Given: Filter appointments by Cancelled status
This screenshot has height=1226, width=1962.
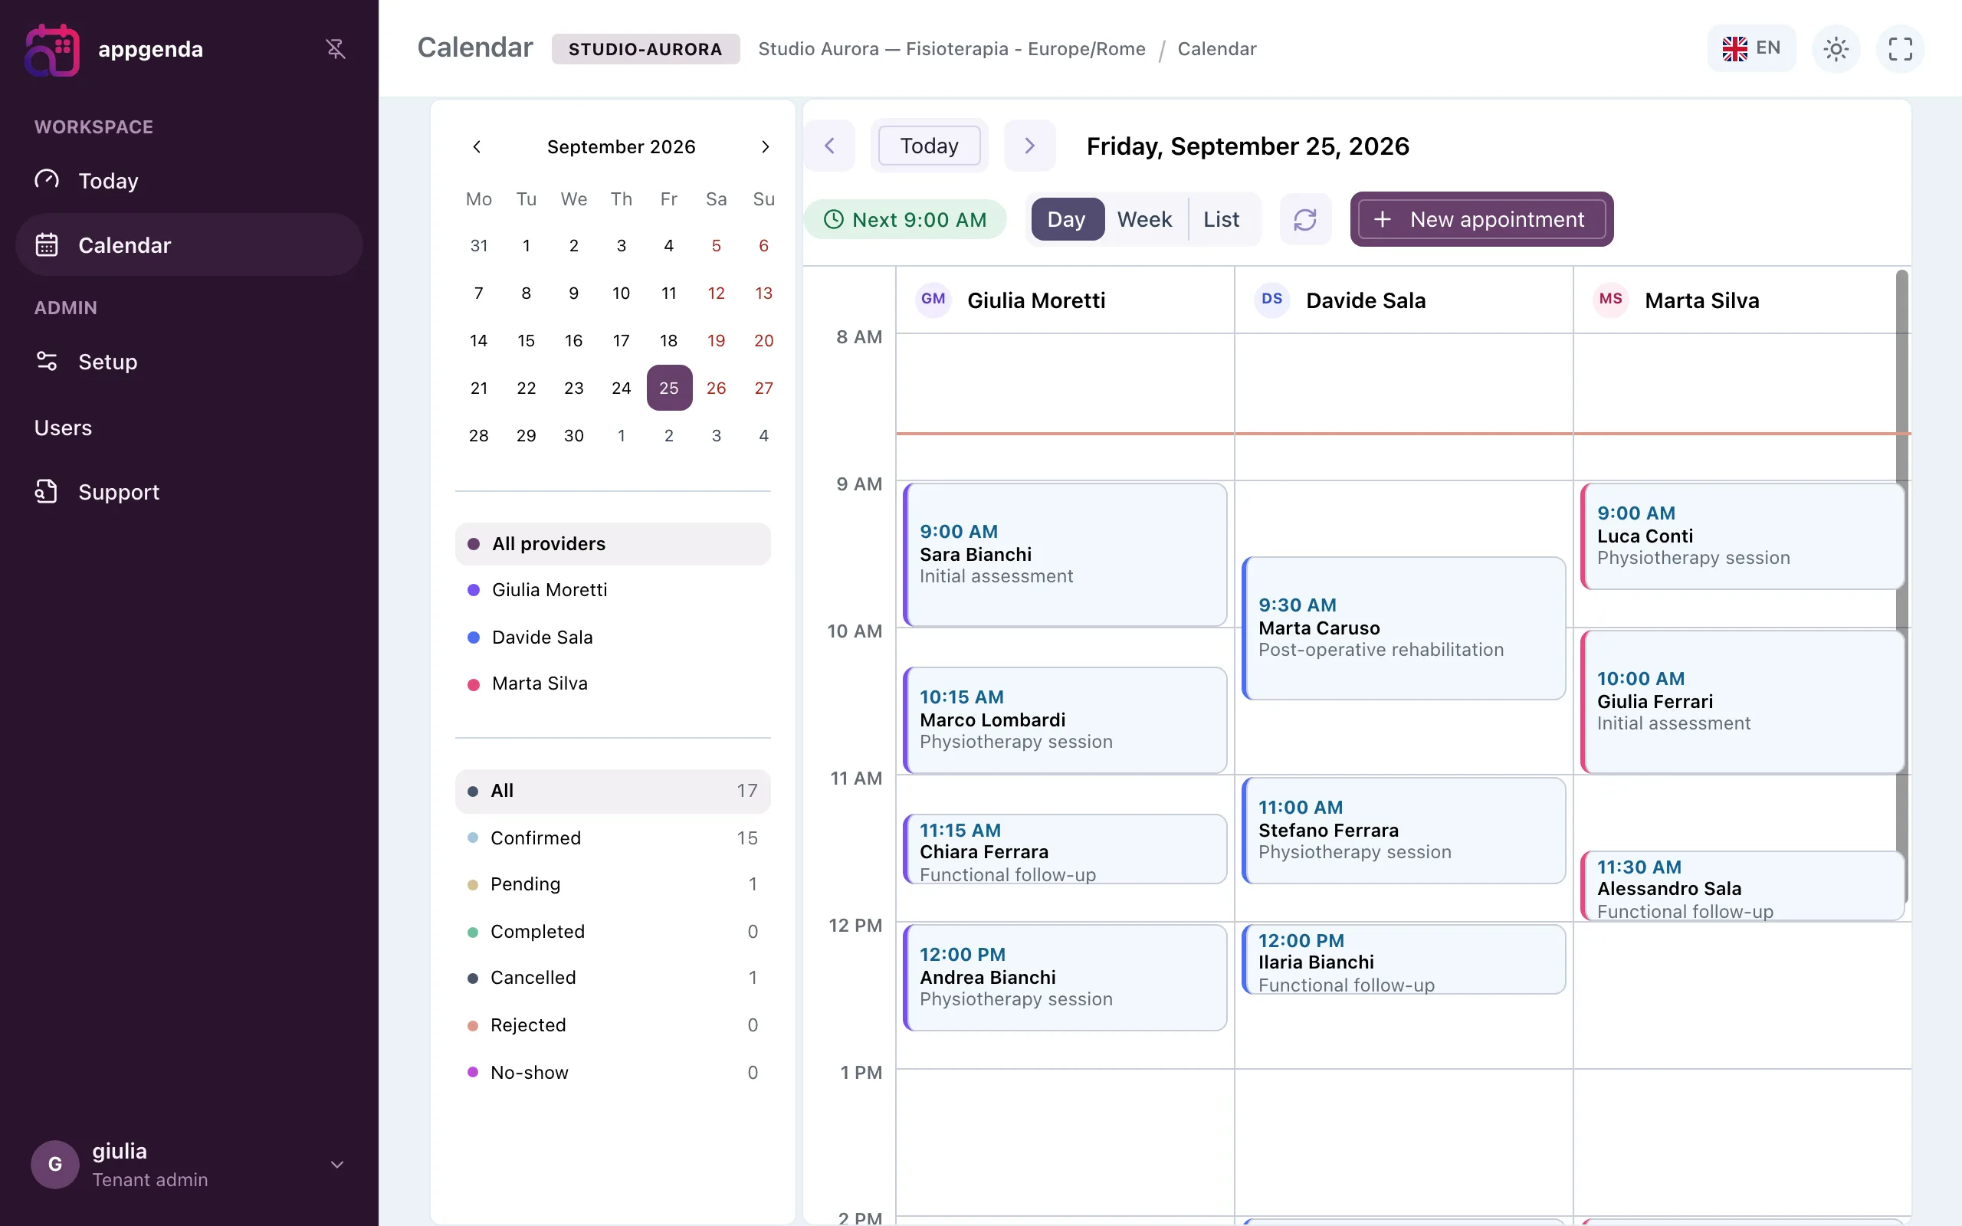Looking at the screenshot, I should click(613, 978).
